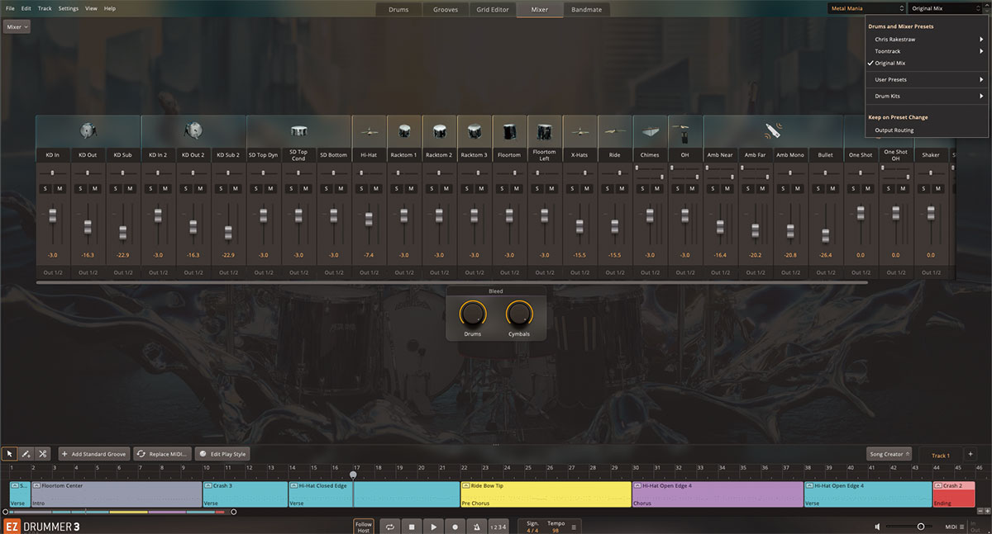Click the first kick drum icon
992x534 pixels.
(88, 130)
